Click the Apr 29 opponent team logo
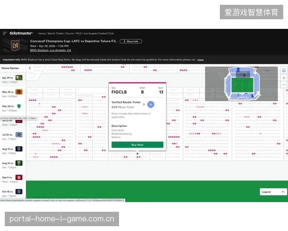This screenshot has height=231, width=288. tap(19, 77)
